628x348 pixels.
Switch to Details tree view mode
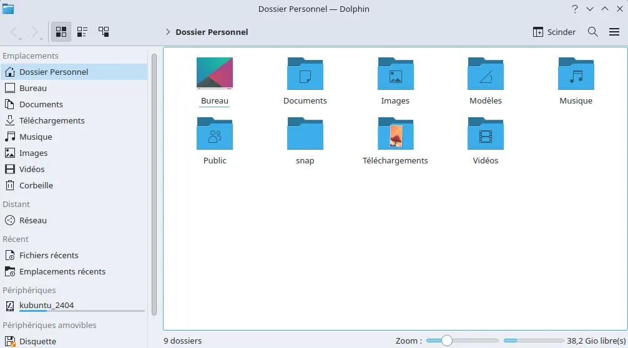point(104,32)
